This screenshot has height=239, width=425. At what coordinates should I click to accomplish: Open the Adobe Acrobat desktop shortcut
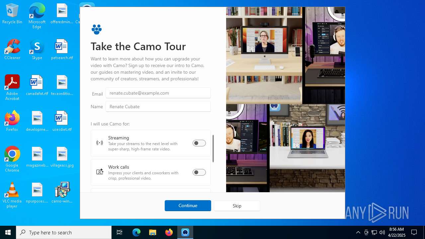[12, 88]
